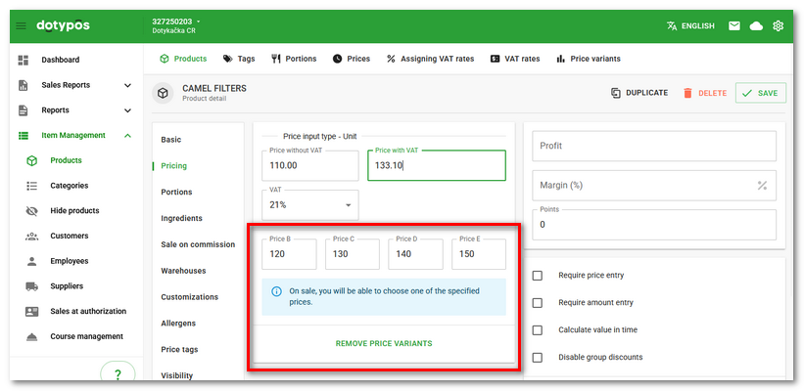Open the Ingredients section
The height and width of the screenshot is (391, 804).
pyautogui.click(x=181, y=218)
